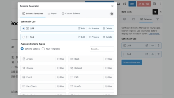Click the Rank Math star icon

tap(155, 12)
